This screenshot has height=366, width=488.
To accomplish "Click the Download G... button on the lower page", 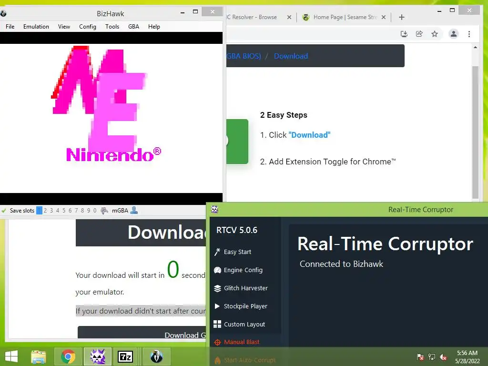I will coord(142,333).
